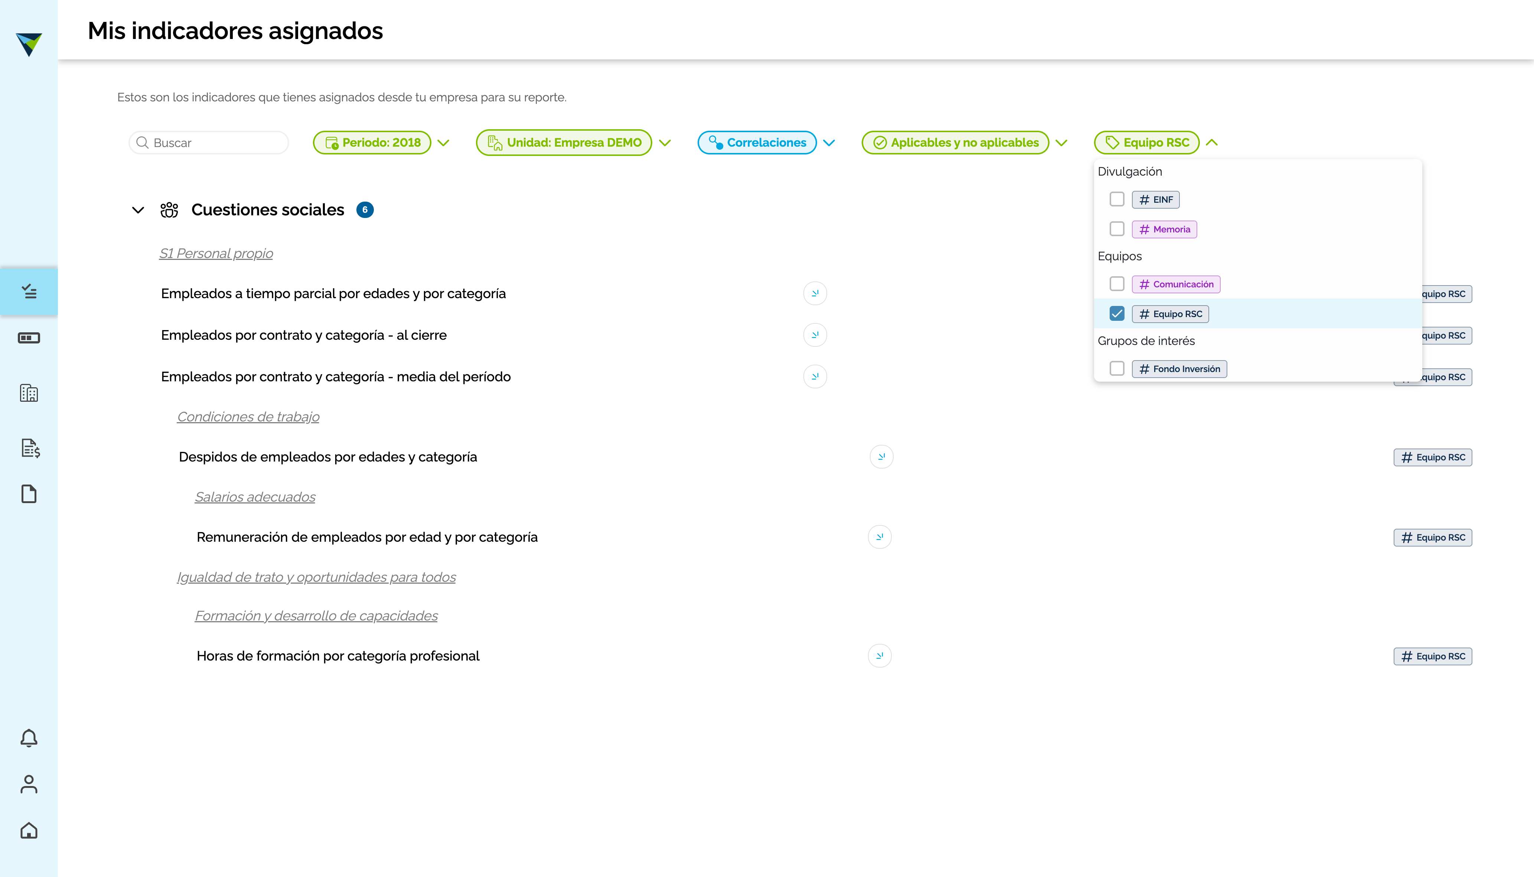This screenshot has height=877, width=1534.
Task: Click the progress bar icon in sidebar
Action: point(29,338)
